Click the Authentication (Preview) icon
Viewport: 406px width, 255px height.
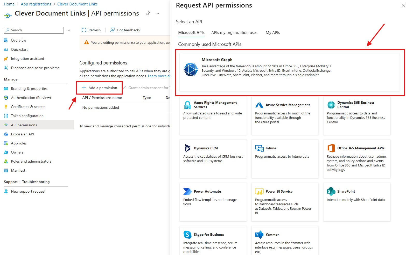pos(6,98)
